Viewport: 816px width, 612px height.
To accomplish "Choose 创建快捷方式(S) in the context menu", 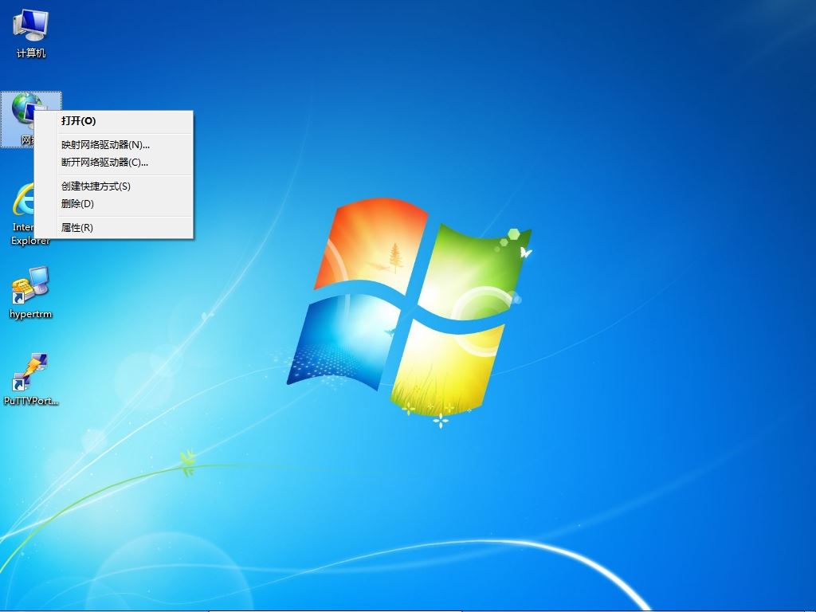I will click(114, 186).
